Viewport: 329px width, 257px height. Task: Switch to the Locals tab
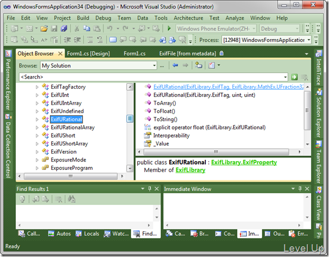pyautogui.click(x=87, y=234)
